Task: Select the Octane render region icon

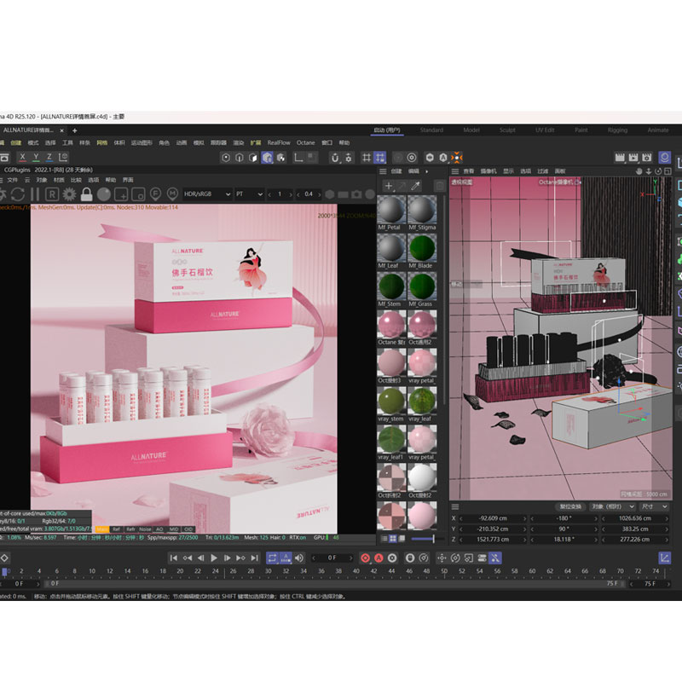Action: coord(121,194)
